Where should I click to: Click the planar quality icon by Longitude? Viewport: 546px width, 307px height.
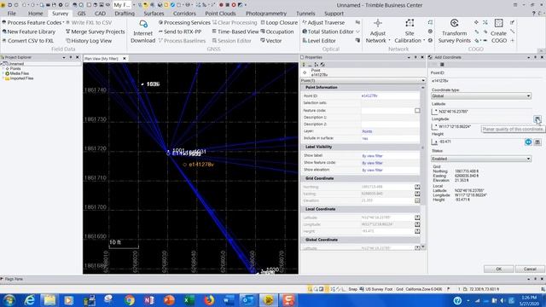(x=537, y=119)
